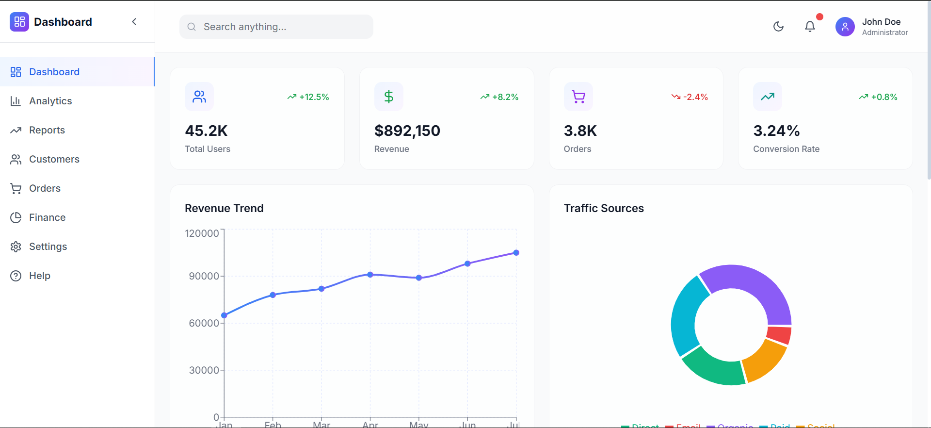The height and width of the screenshot is (428, 931).
Task: Click the page vertical scrollbar
Action: (929, 91)
